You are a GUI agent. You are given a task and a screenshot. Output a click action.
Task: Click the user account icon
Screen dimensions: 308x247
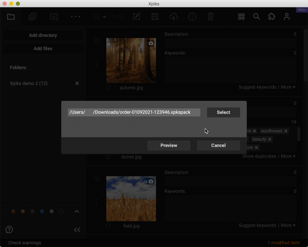[x=287, y=17]
